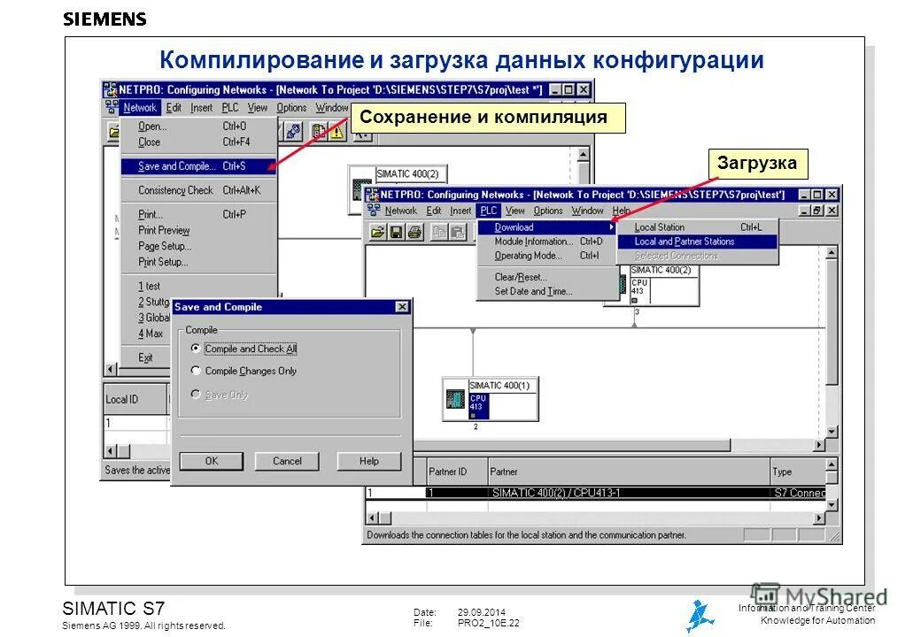Choose Print Setup in Network menu

point(198,262)
